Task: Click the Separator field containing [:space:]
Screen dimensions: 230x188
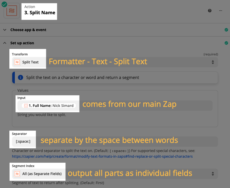Action: (115, 141)
